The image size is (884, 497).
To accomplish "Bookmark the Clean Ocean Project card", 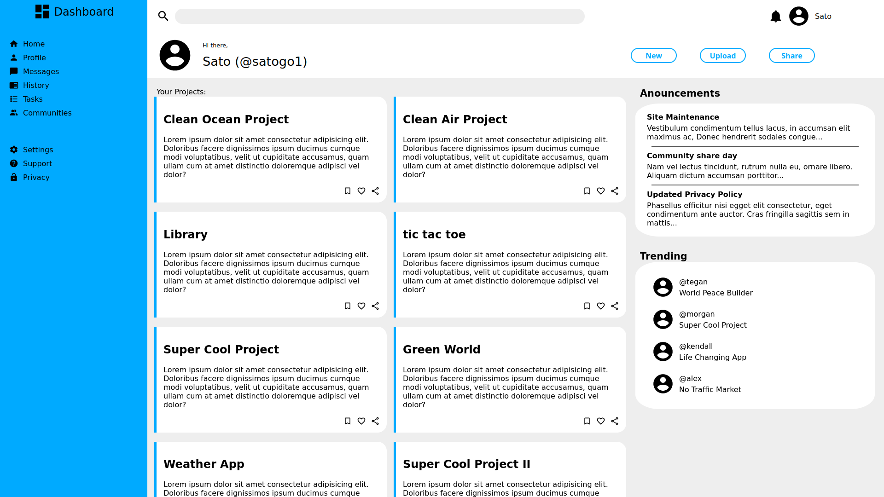I will (348, 191).
